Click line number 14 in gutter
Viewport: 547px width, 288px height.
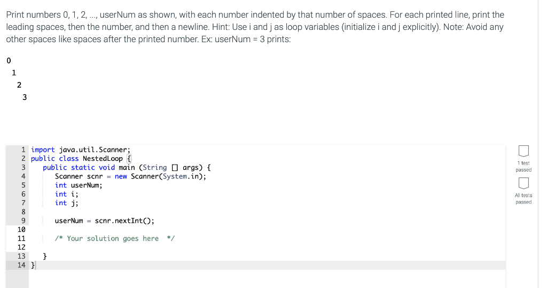(x=21, y=265)
